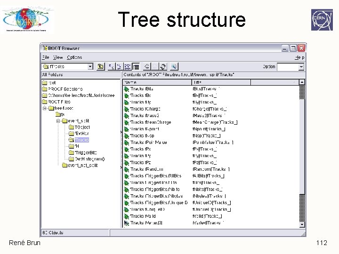Select the root folder in All Folders
The image size is (339, 254).
click(x=52, y=83)
